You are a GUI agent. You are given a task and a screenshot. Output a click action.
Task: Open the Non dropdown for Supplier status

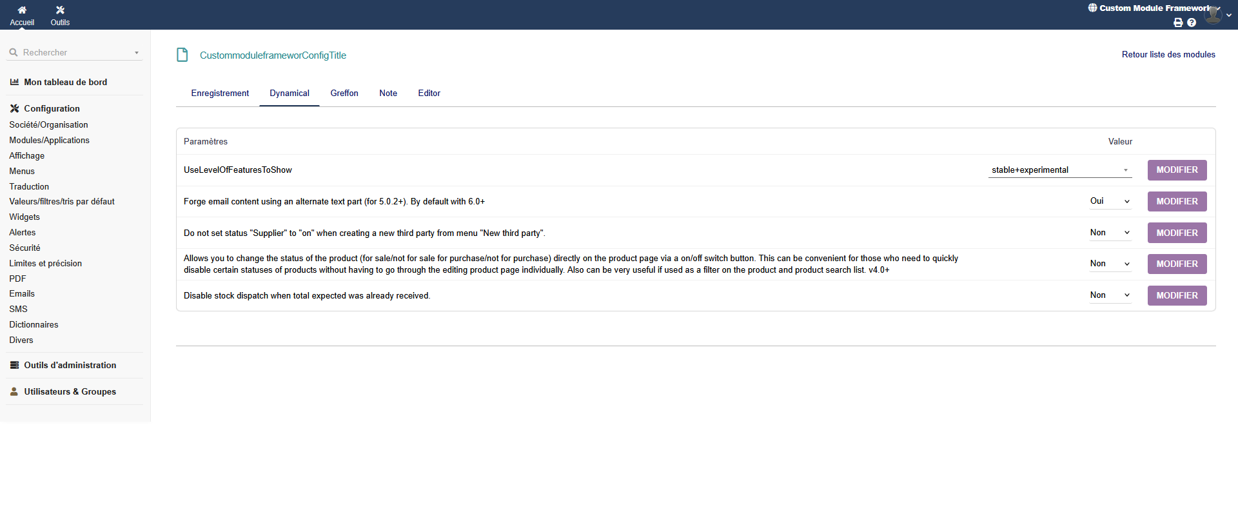pos(1110,233)
